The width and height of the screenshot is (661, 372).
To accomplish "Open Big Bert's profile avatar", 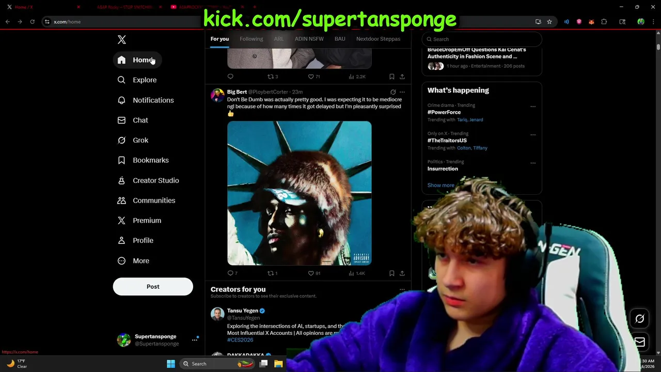I will click(x=217, y=96).
